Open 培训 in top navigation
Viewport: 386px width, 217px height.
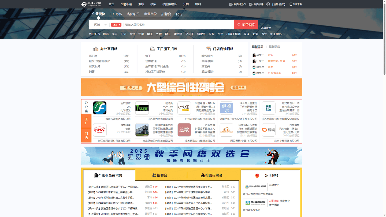click(198, 4)
